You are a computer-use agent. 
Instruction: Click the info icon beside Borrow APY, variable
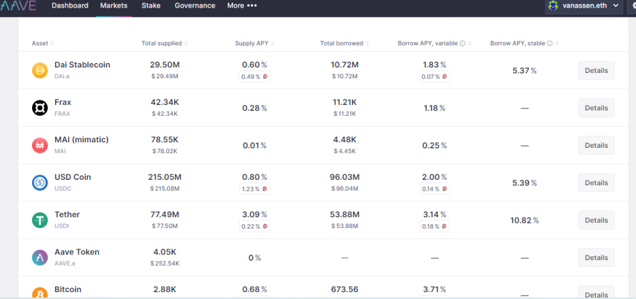pyautogui.click(x=462, y=44)
